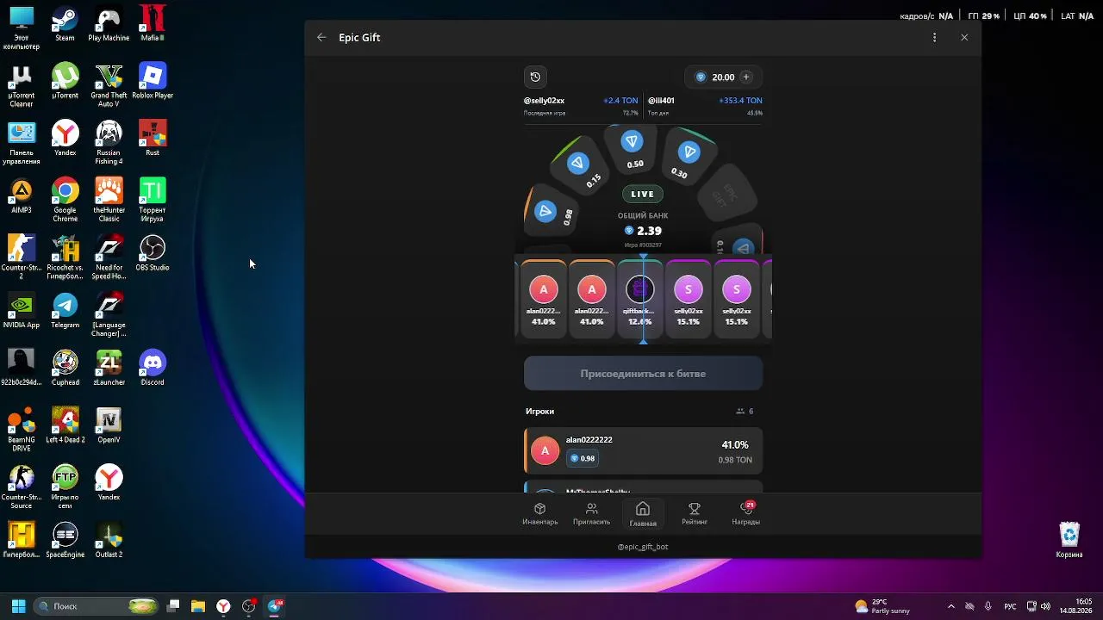
Task: Click Присоединиться к битве button
Action: 643,374
